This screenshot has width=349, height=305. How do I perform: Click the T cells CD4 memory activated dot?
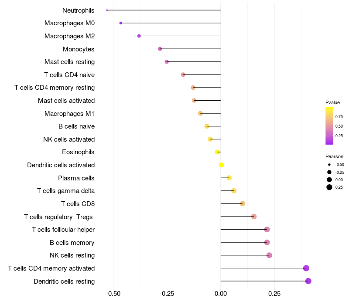(x=306, y=268)
